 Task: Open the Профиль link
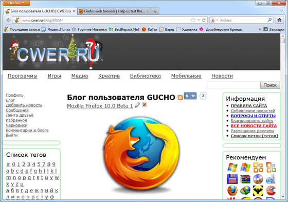click(x=14, y=95)
